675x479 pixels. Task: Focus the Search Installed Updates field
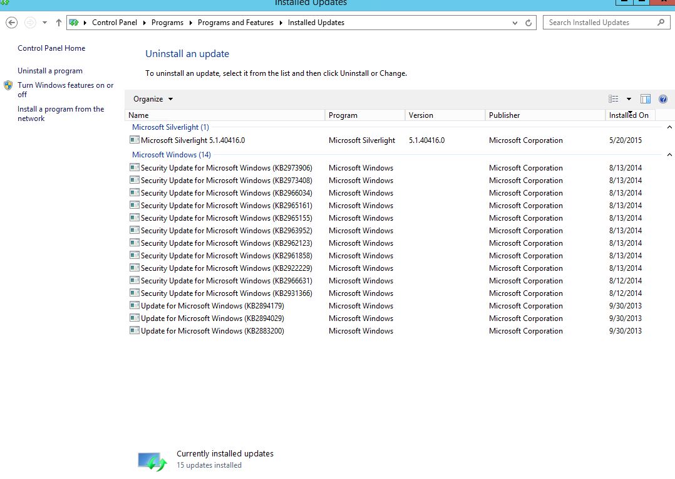click(606, 23)
